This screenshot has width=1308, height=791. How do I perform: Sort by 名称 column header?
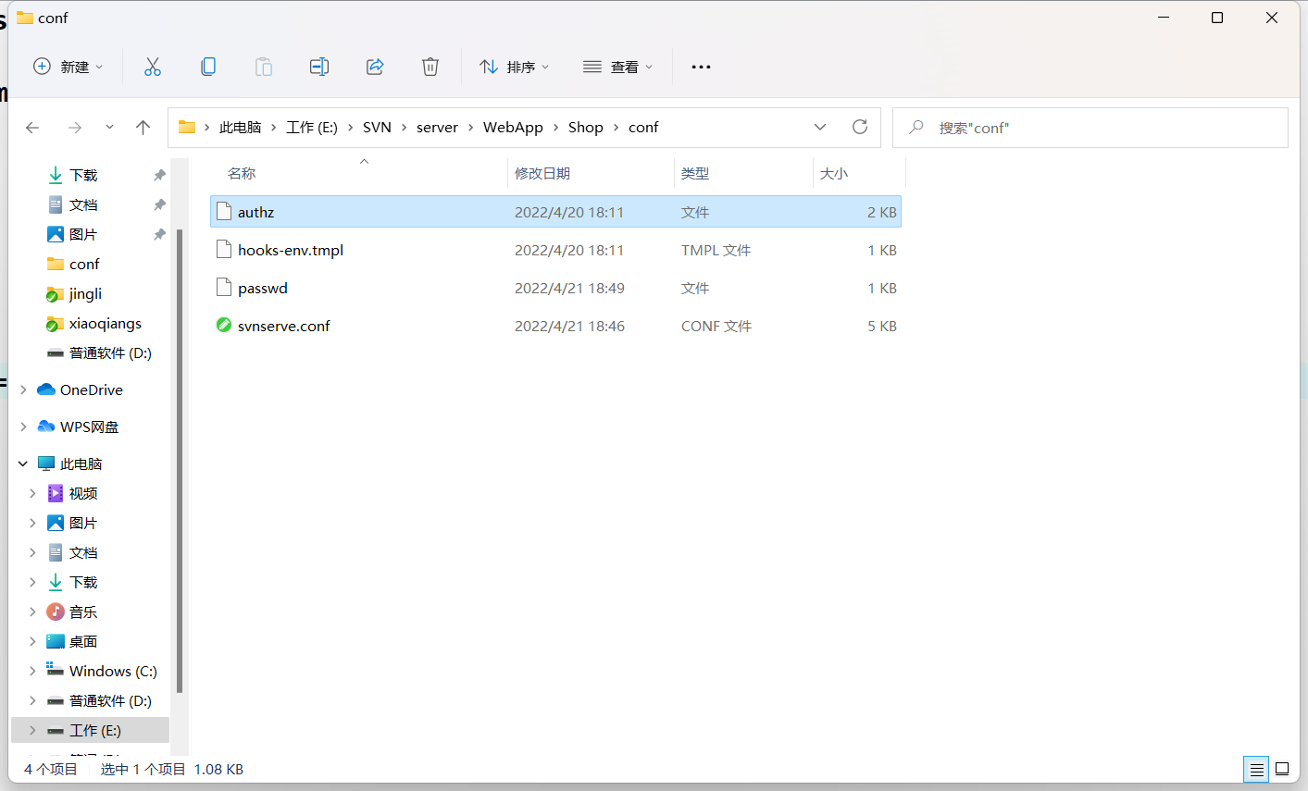(x=242, y=173)
